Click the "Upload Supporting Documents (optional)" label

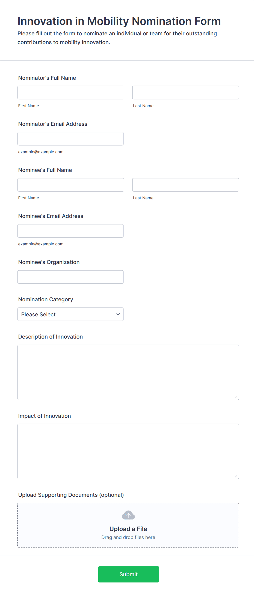(71, 495)
